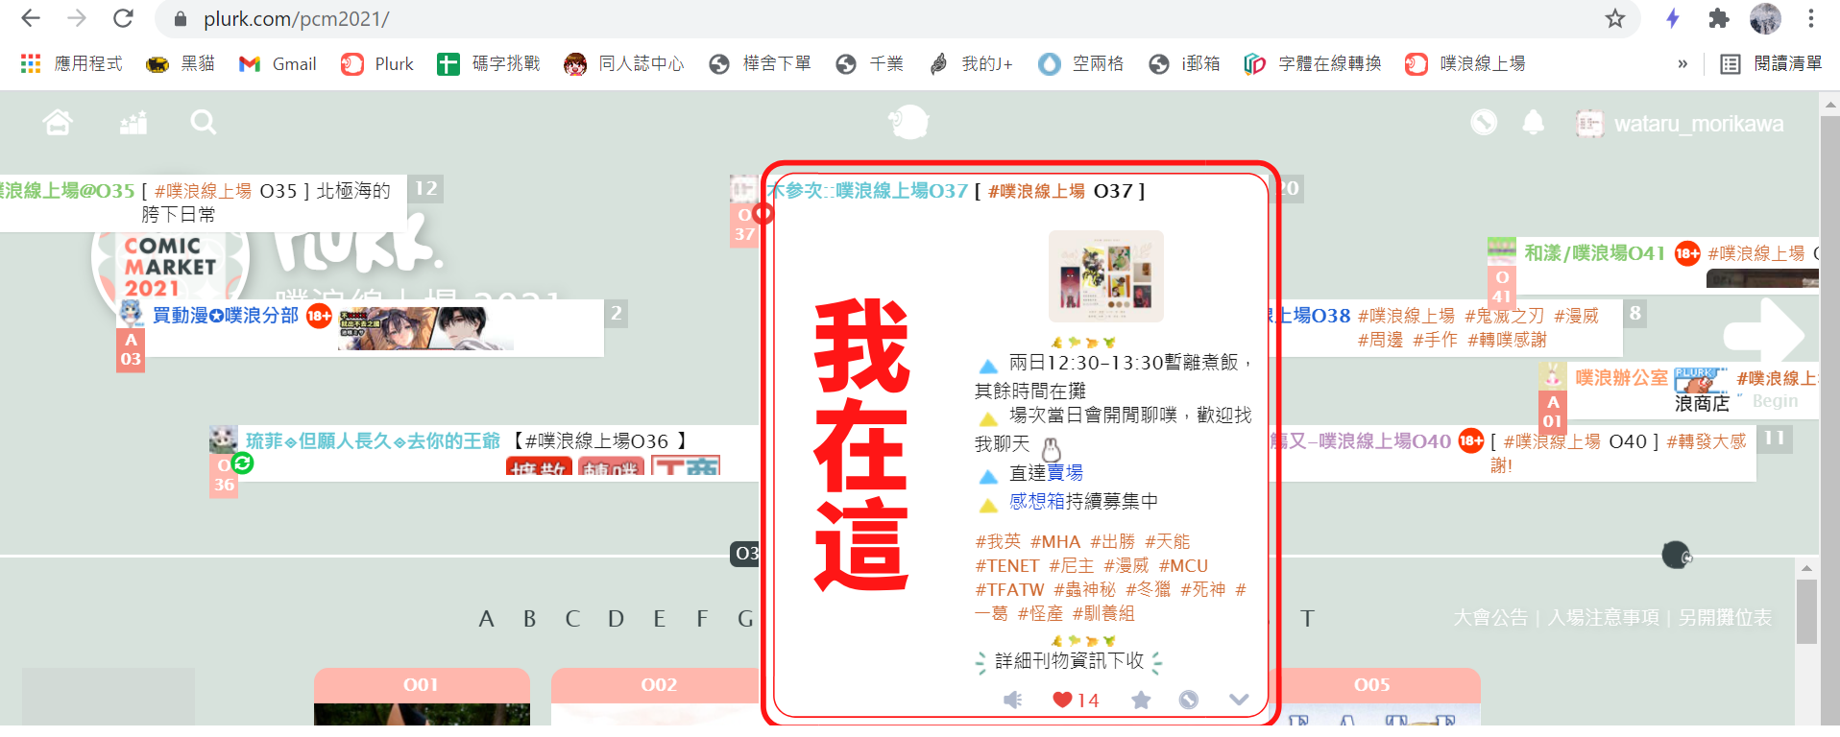Mute the opened O37 plurk

(1013, 701)
